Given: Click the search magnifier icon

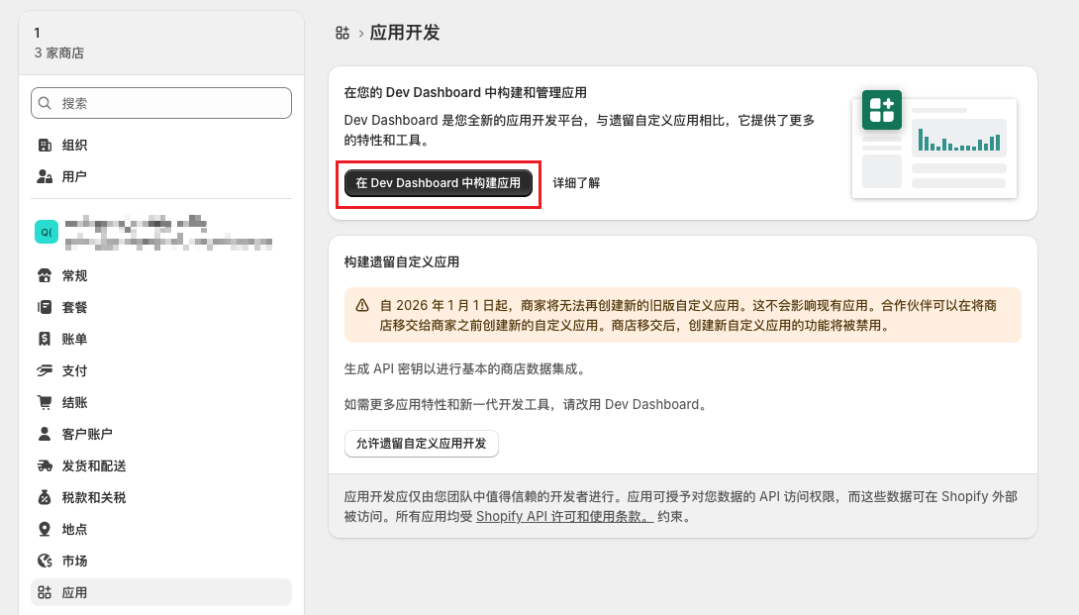Looking at the screenshot, I should [45, 103].
